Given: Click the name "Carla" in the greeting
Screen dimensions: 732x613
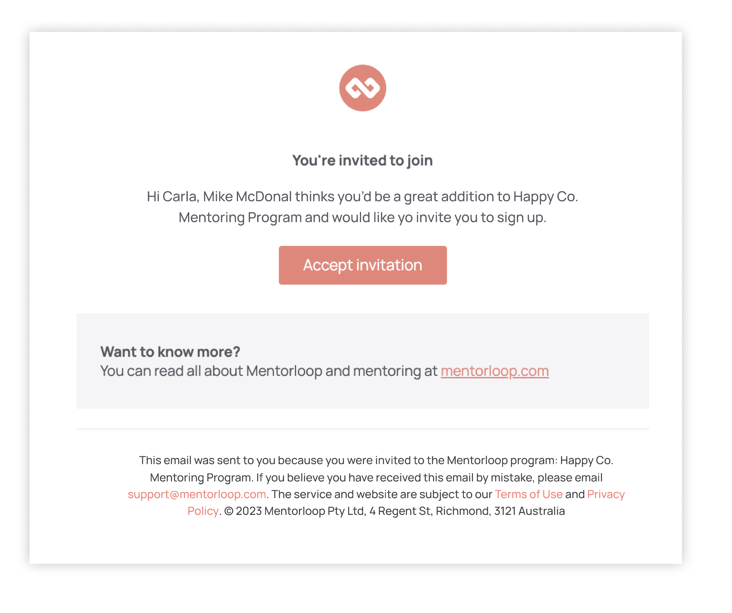Looking at the screenshot, I should click(x=180, y=196).
